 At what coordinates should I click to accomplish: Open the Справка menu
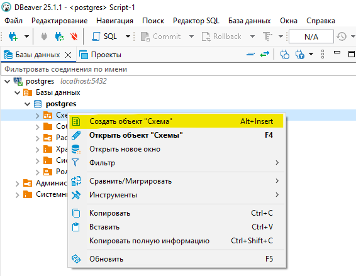click(x=321, y=21)
